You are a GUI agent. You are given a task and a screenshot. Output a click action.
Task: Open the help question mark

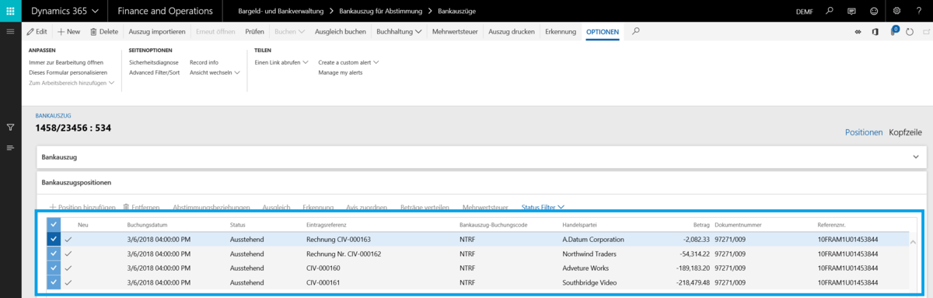click(x=919, y=11)
